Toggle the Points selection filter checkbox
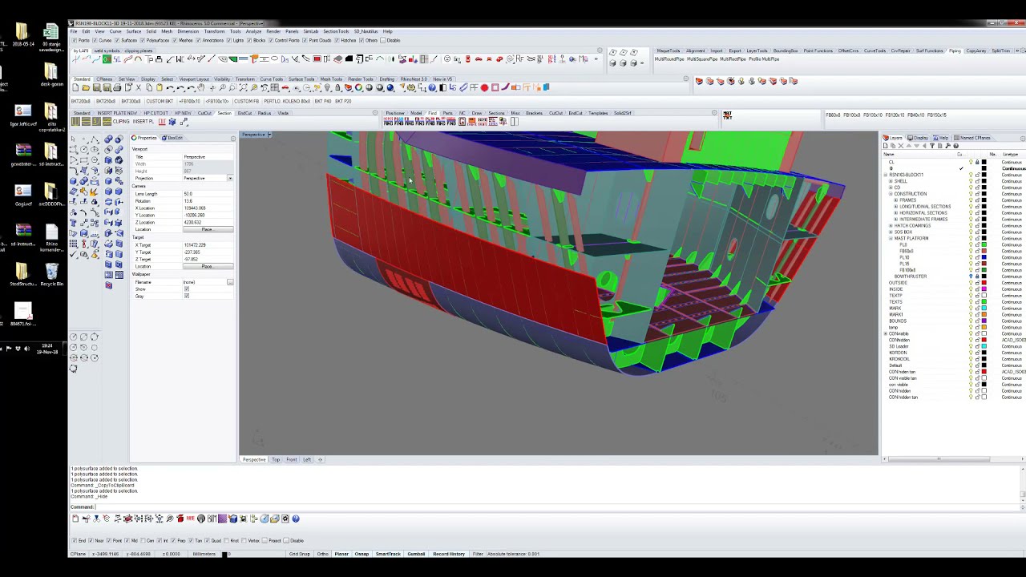This screenshot has width=1026, height=577. [x=74, y=40]
